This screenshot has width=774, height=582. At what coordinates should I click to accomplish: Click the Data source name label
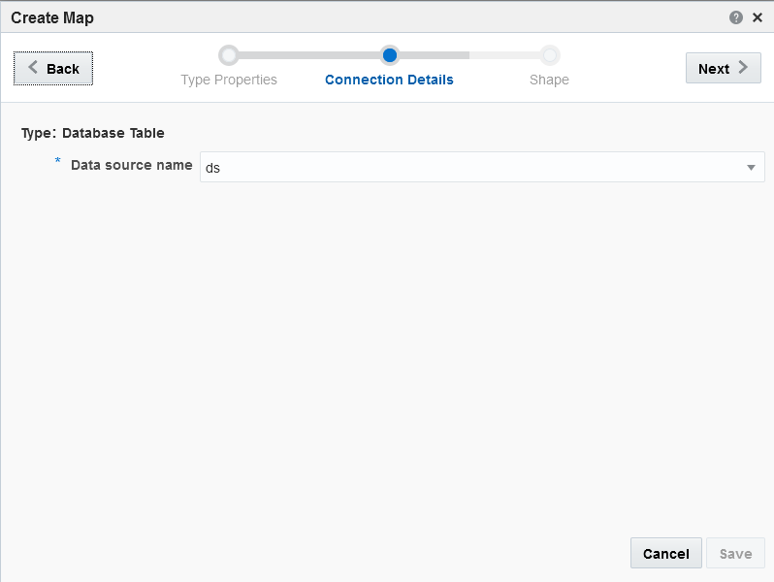click(x=131, y=165)
